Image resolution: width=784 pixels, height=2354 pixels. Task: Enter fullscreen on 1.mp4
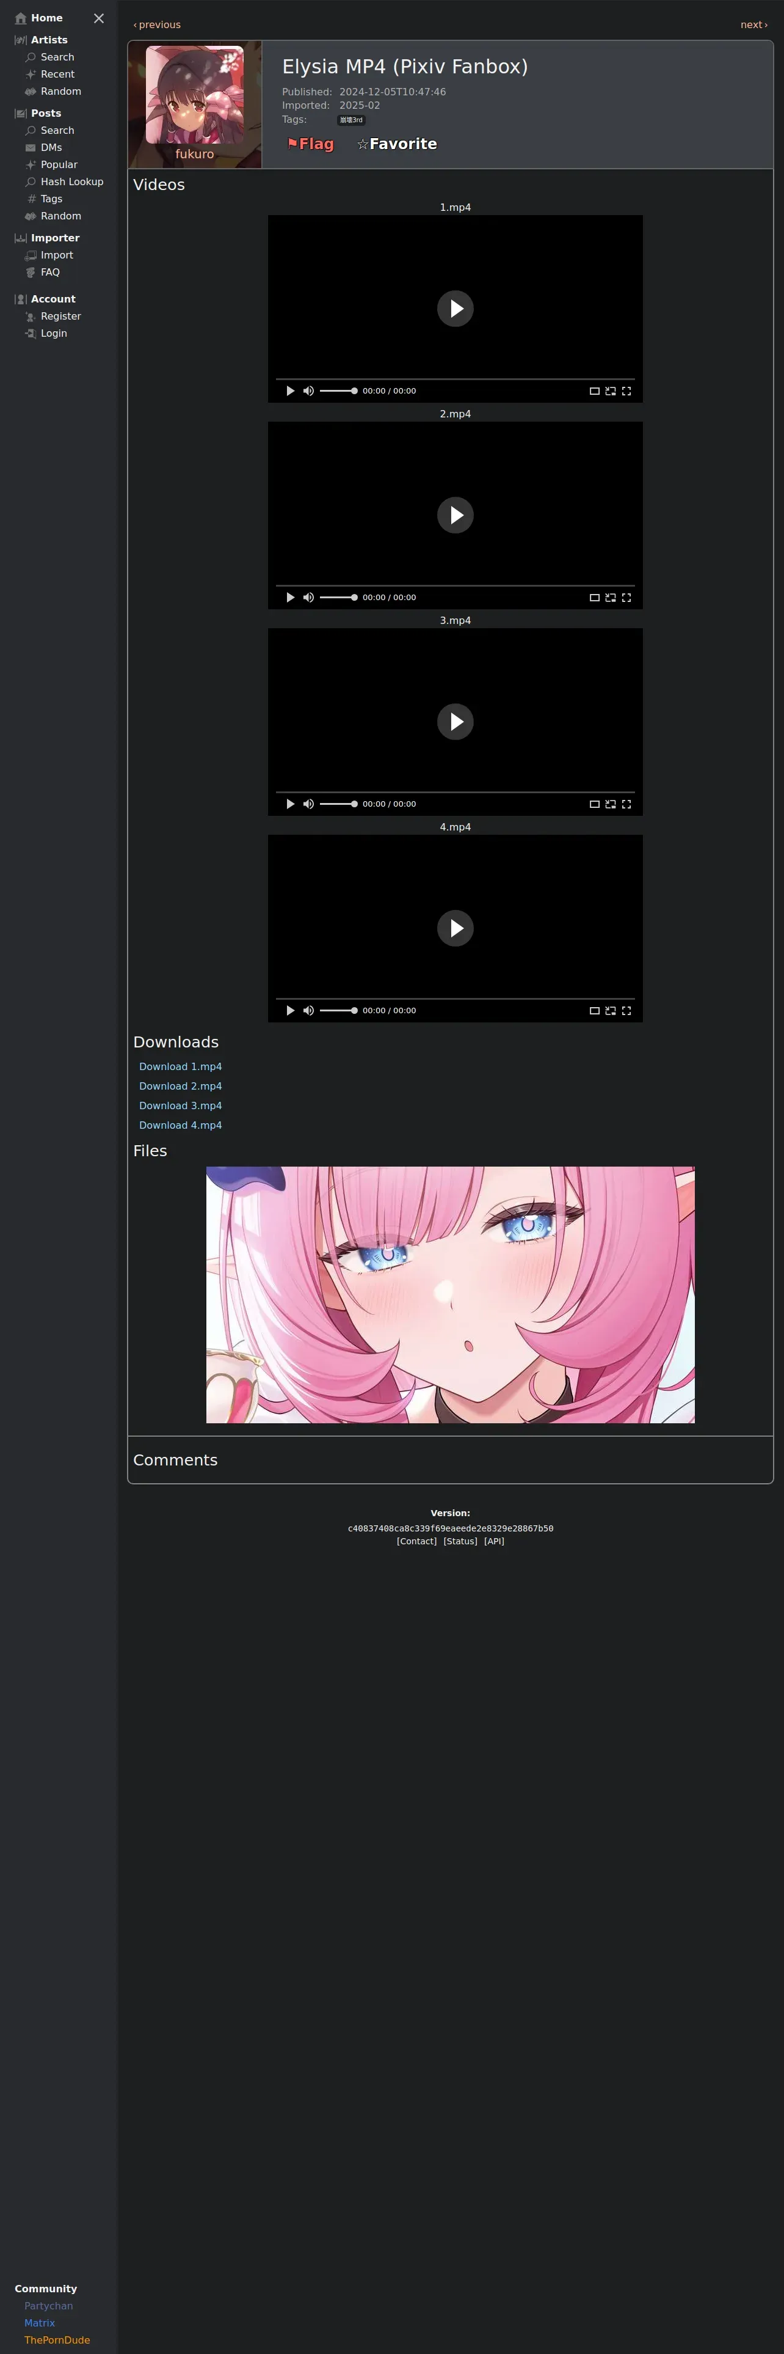tap(626, 391)
